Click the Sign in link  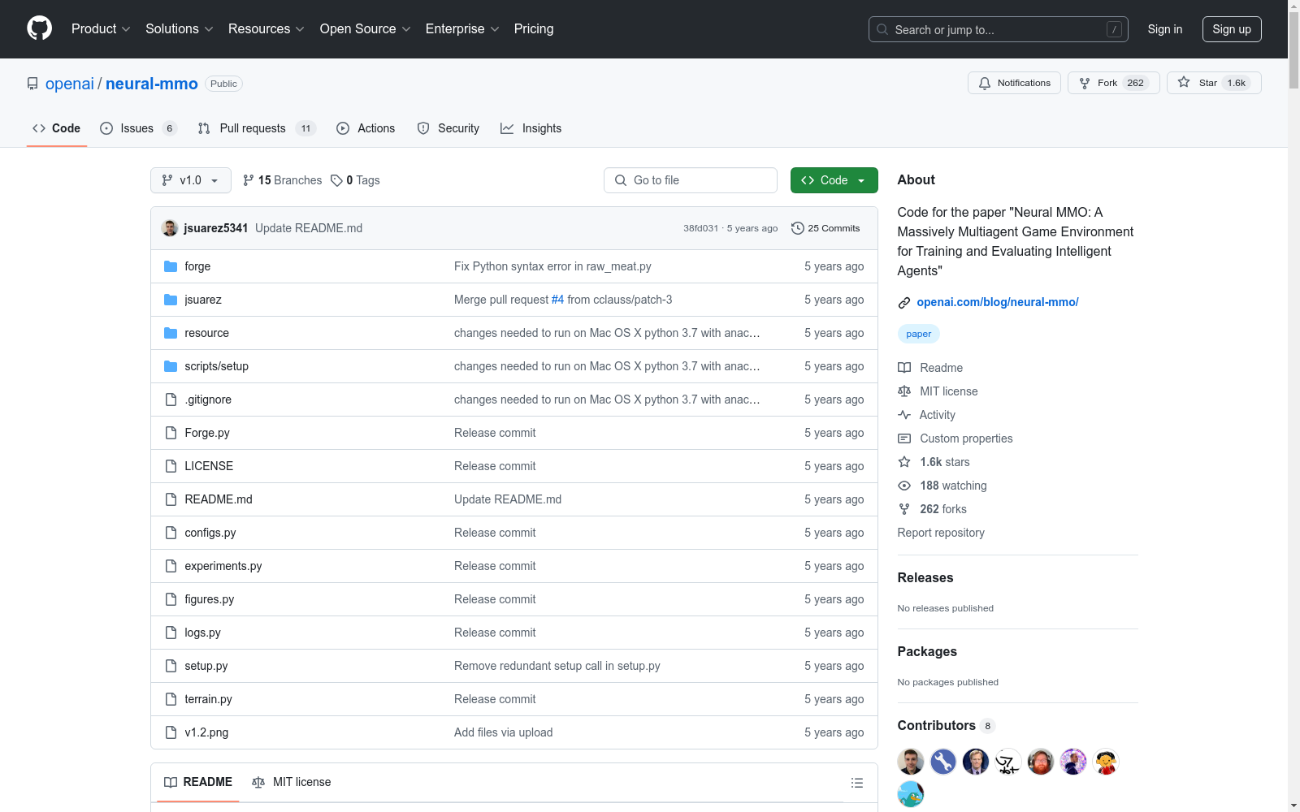[1165, 29]
